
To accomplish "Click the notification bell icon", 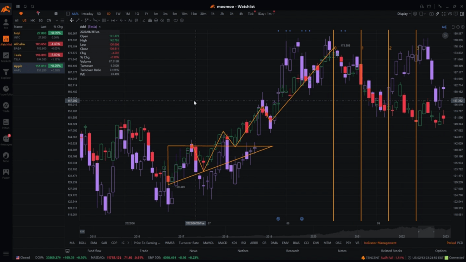I will [25, 6].
